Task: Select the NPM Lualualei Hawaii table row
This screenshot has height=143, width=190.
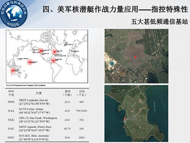Action: [x=47, y=102]
